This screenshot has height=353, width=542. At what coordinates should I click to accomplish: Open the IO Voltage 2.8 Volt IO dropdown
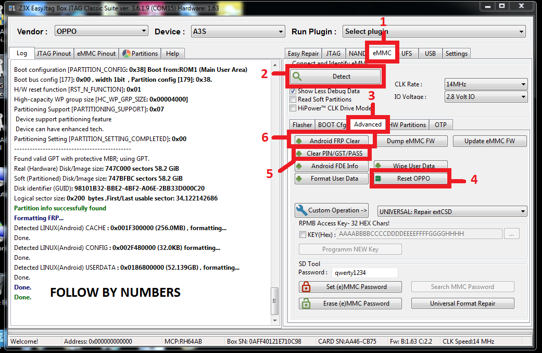486,97
